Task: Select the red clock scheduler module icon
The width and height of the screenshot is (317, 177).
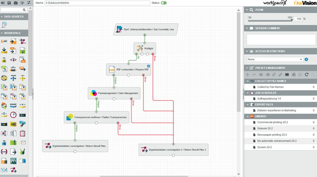Action: (13, 115)
